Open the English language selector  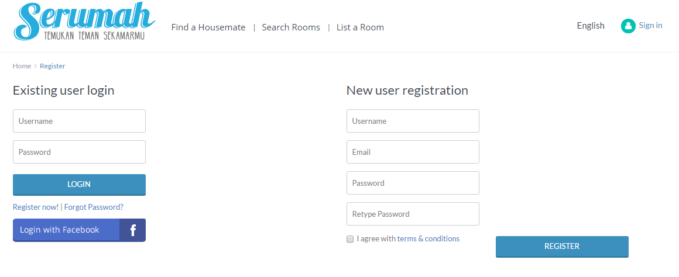[590, 26]
